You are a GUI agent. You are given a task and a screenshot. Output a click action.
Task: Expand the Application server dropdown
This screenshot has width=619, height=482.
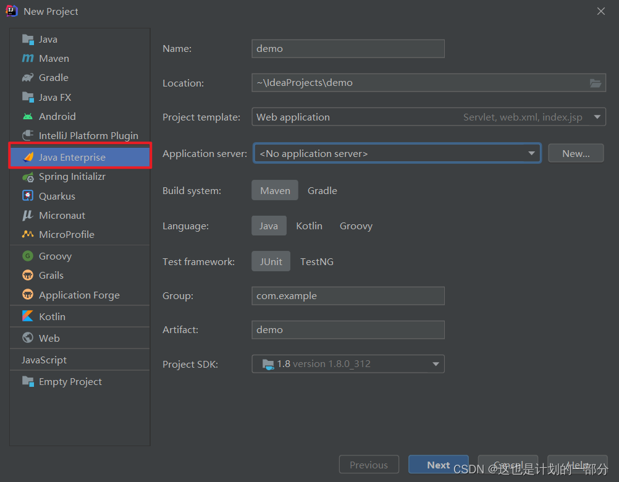coord(397,153)
